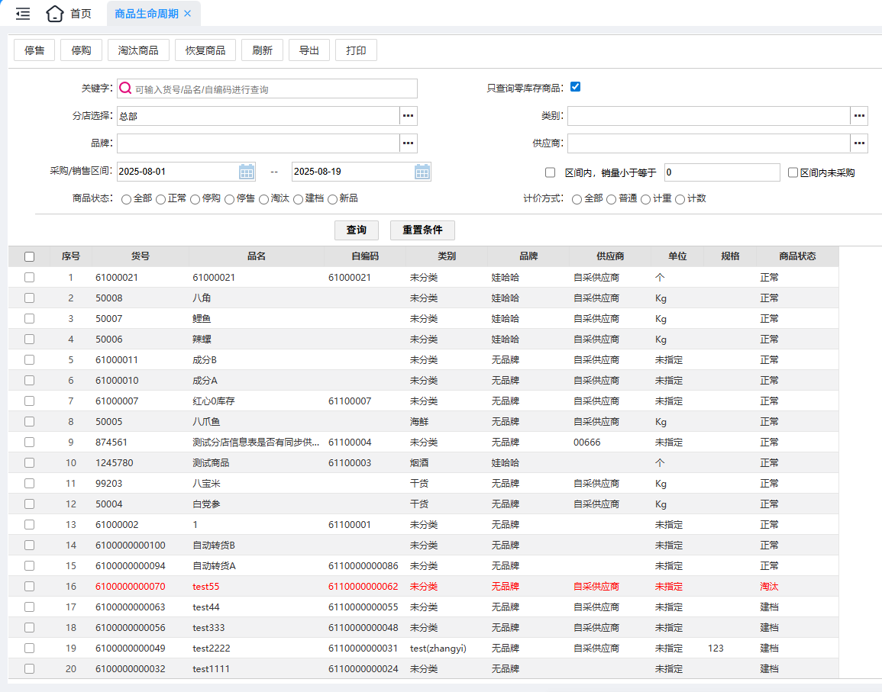Viewport: 882px width, 692px height.
Task: Select 商品状态 建档 radio
Action: coord(298,199)
